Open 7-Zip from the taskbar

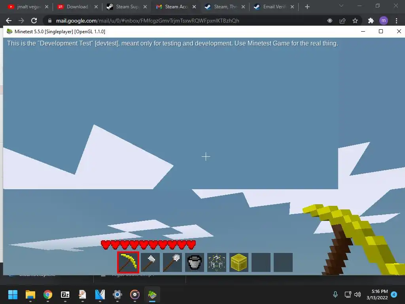point(65,294)
